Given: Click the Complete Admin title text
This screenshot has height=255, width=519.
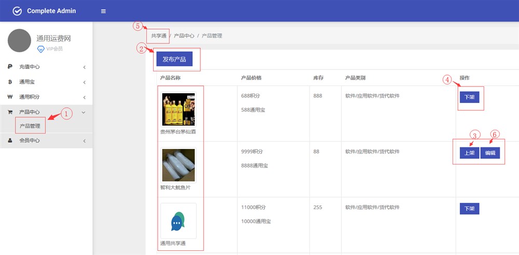Looking at the screenshot, I should point(51,11).
